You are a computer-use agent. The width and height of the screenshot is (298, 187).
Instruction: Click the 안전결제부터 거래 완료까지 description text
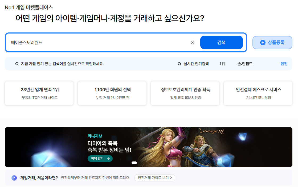95,178
